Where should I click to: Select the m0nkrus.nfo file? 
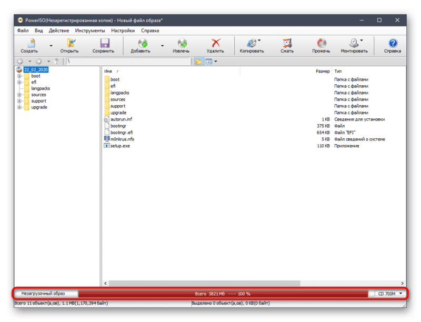[x=122, y=139]
